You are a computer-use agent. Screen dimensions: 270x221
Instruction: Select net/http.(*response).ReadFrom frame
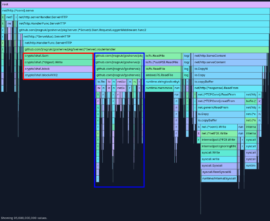(x=227, y=88)
